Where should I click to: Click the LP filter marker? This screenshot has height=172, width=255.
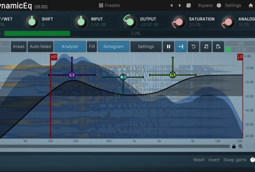tap(240, 57)
